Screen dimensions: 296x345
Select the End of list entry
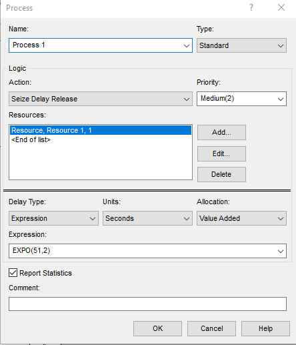coord(31,139)
